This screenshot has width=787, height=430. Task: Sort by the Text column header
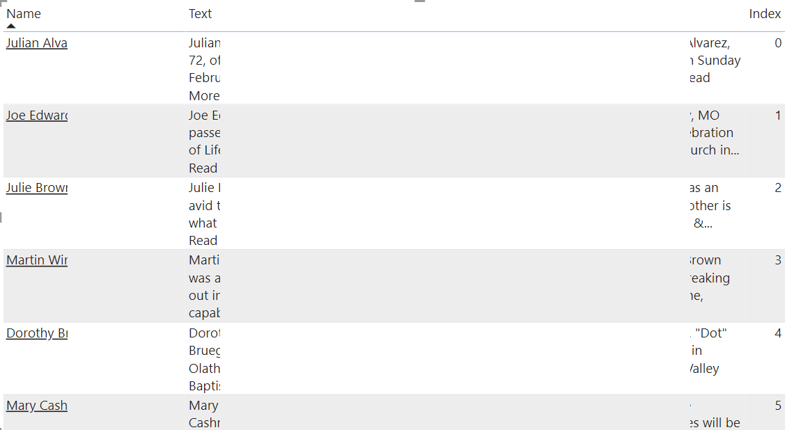point(200,13)
